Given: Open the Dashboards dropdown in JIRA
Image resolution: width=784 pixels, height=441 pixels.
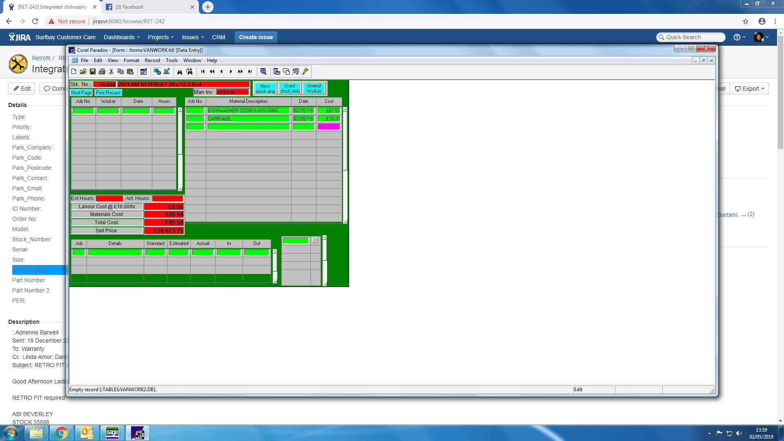Looking at the screenshot, I should click(121, 37).
